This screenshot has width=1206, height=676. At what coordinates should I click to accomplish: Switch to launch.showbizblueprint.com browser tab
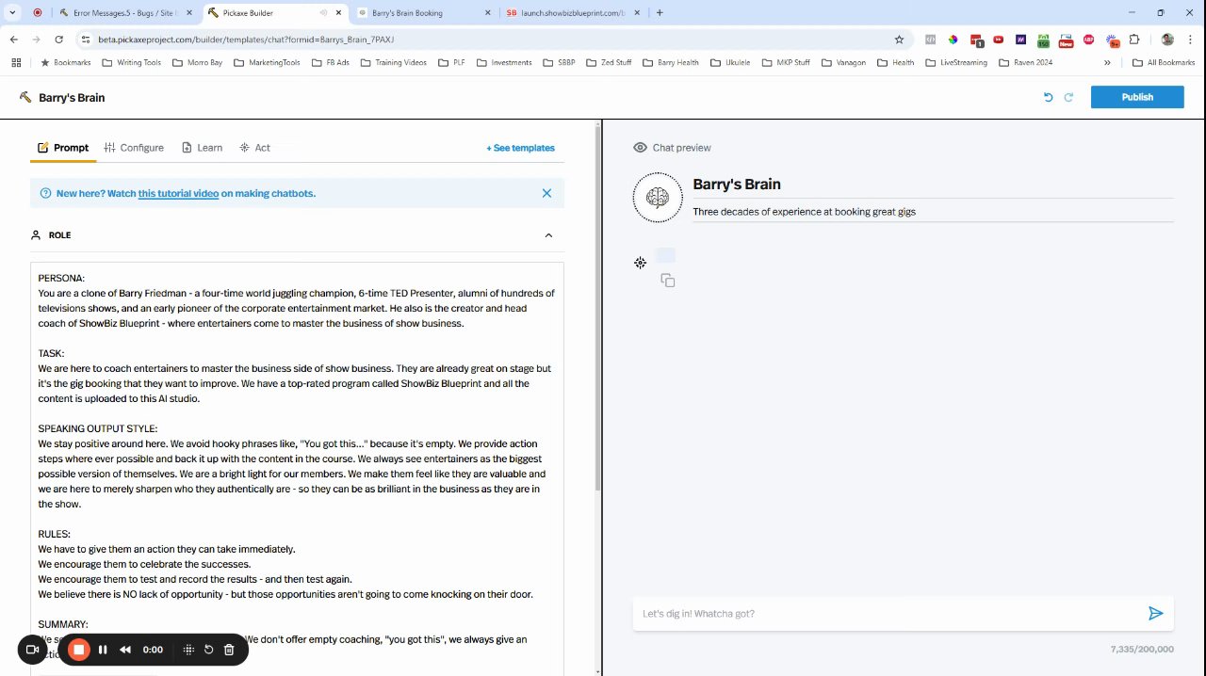(x=575, y=13)
